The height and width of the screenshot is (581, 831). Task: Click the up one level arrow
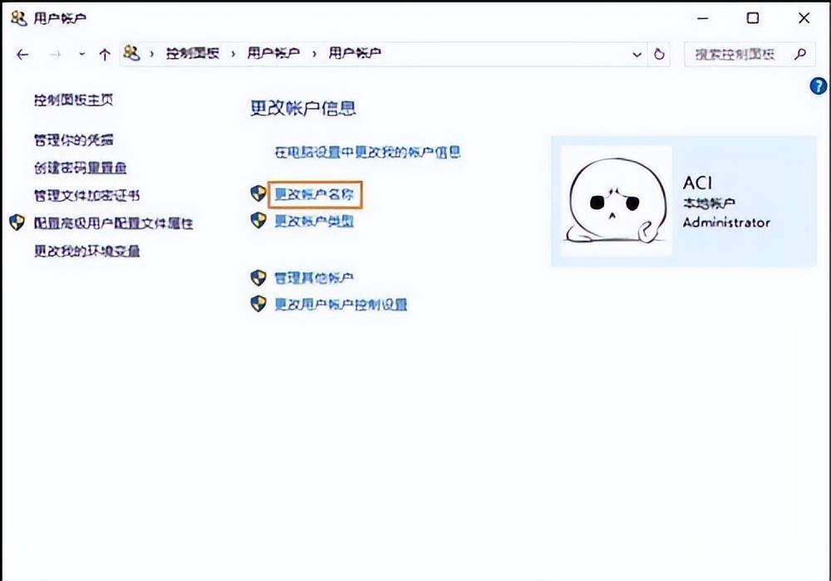[104, 54]
